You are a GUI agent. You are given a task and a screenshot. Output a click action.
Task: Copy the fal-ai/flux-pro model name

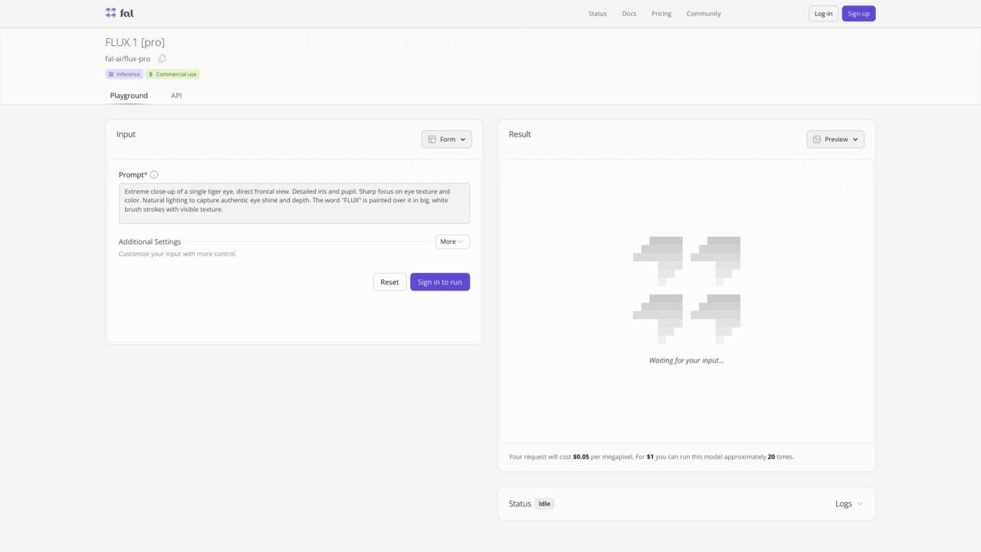point(162,58)
